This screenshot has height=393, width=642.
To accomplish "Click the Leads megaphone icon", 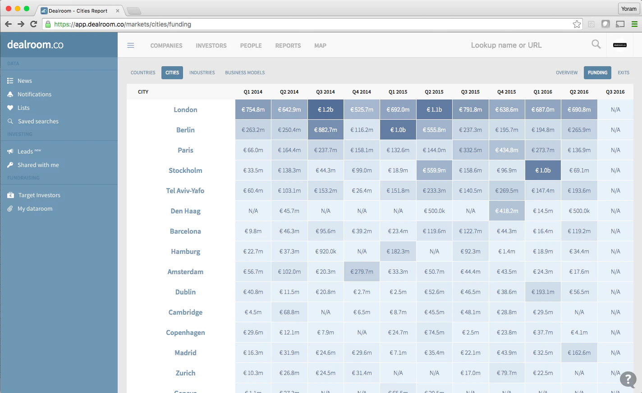I will (x=10, y=152).
